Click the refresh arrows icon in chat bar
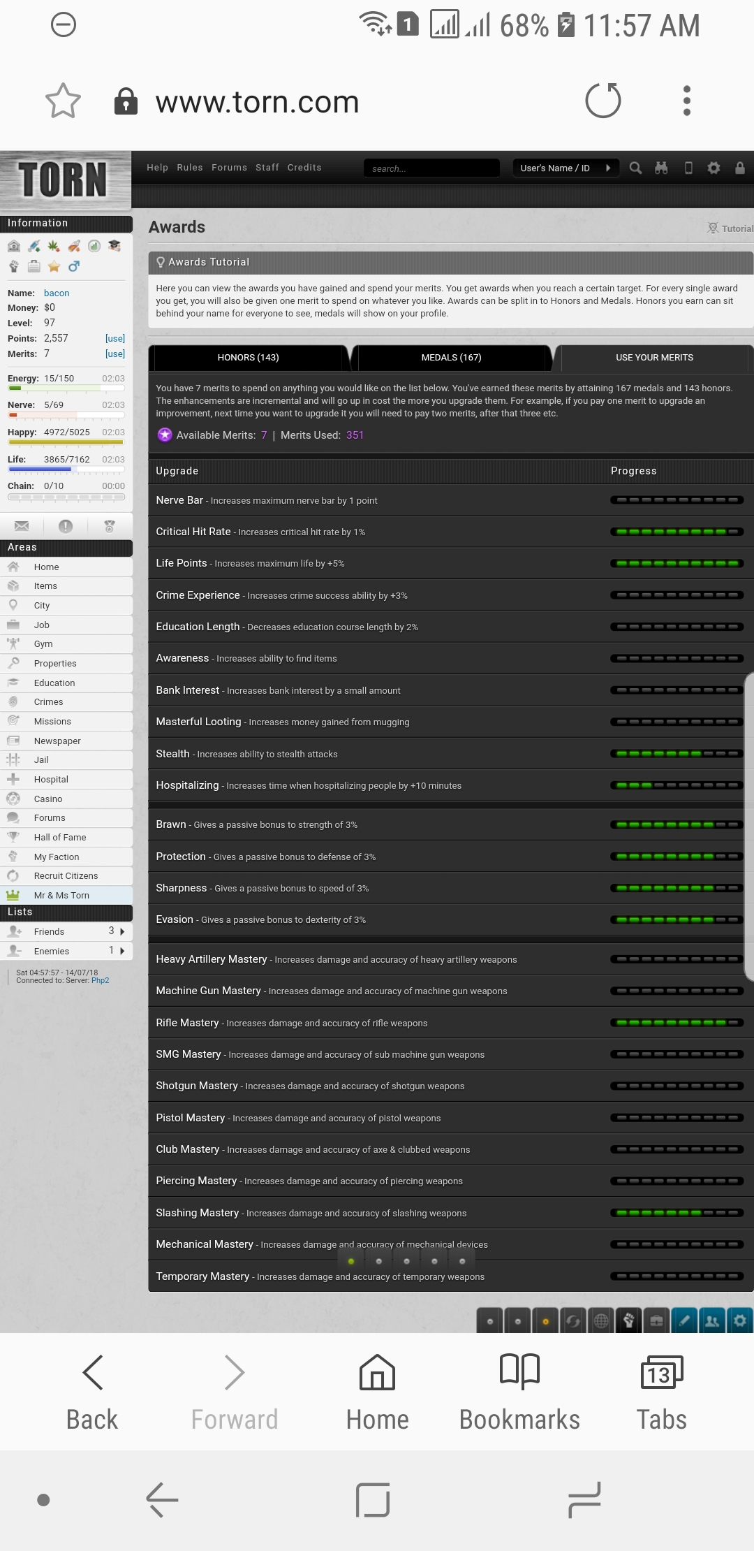 (573, 1320)
